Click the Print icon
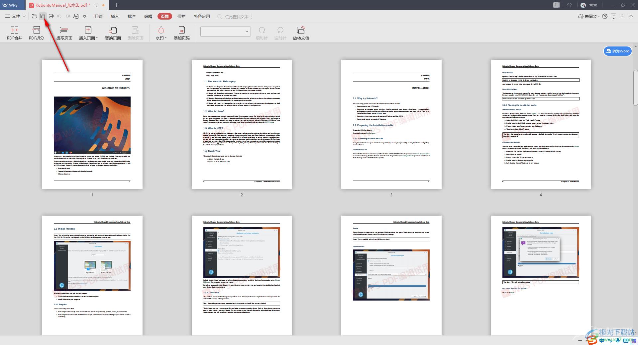638x345 pixels. (51, 16)
